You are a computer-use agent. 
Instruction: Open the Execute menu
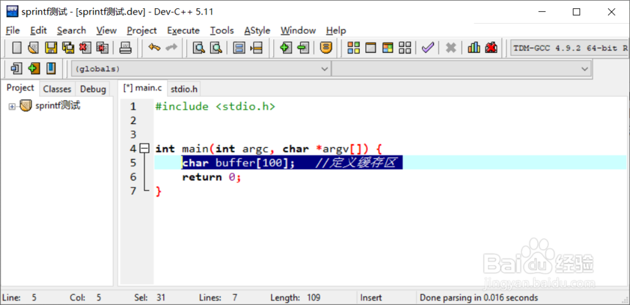point(183,30)
